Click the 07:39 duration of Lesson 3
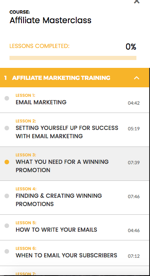150x276 pixels. pos(134,163)
